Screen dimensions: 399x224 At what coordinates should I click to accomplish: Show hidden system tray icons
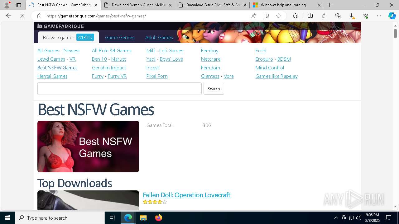coord(336,218)
